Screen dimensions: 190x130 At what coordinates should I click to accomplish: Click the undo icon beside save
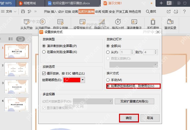click(x=29, y=11)
